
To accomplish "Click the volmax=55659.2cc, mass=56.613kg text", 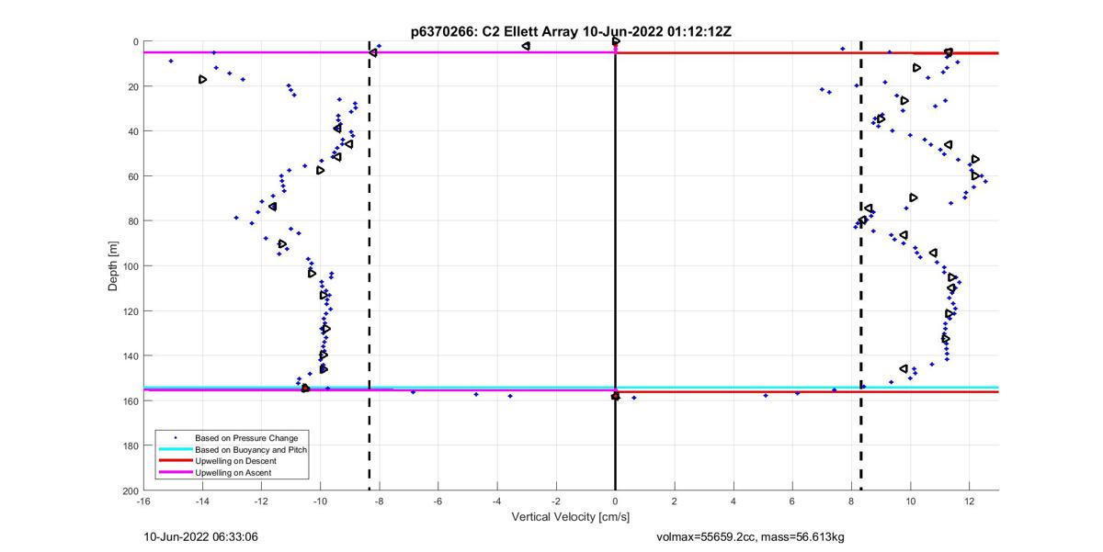I will tap(750, 536).
